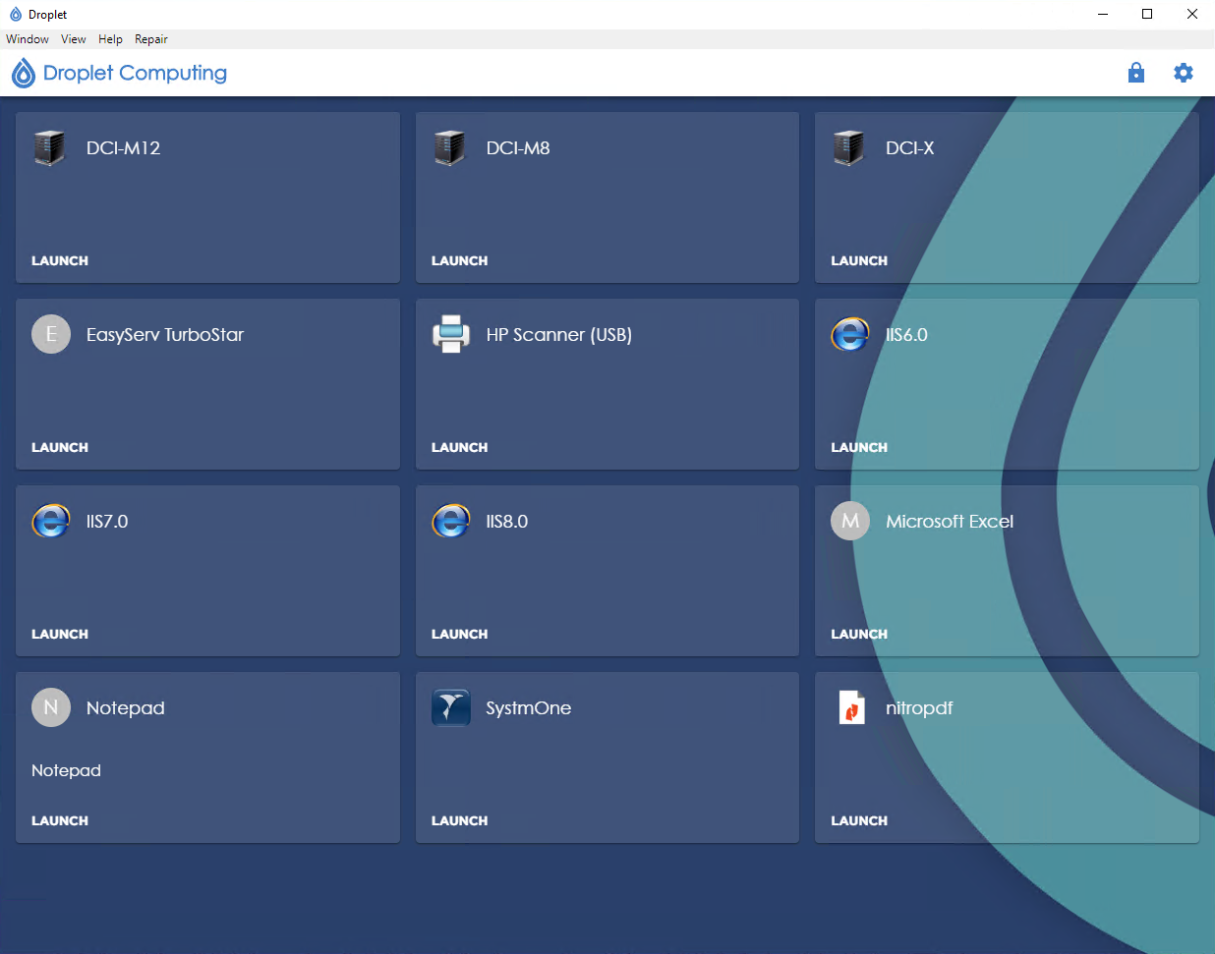Launch Notepad

[x=60, y=820]
